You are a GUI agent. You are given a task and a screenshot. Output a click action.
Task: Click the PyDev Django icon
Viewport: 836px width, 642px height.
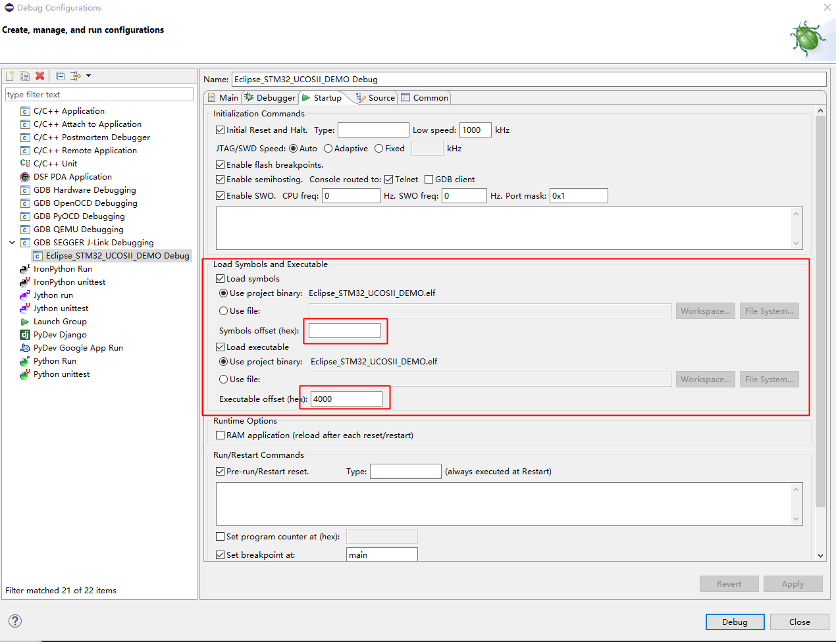[x=25, y=335]
